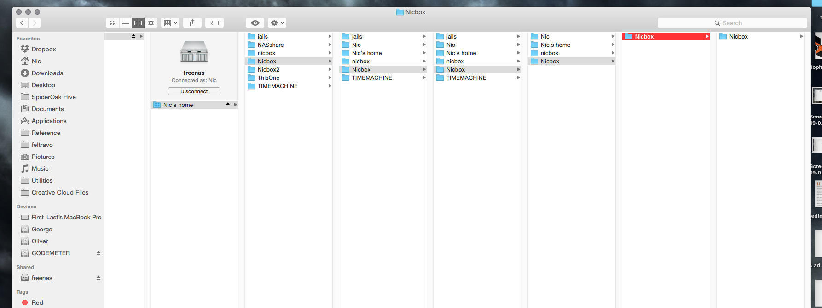Open the Nic home folder in sidebar
Screen dimensions: 822x308
pos(36,61)
